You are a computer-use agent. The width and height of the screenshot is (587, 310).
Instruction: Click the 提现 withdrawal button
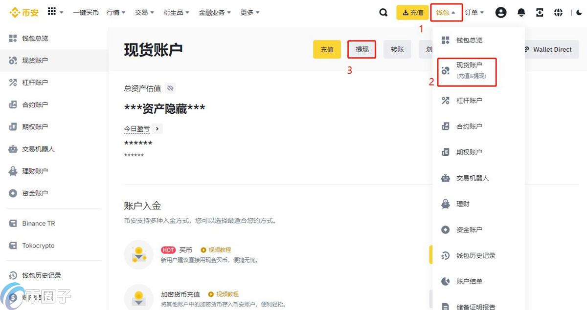361,49
